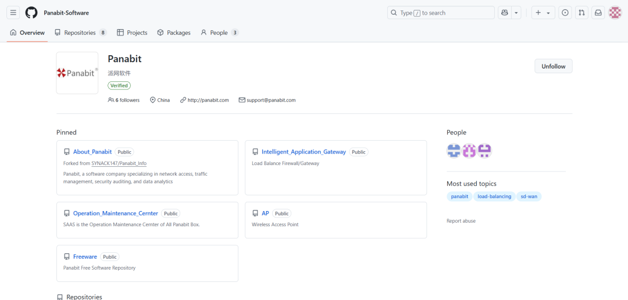Click the China location text
This screenshot has width=628, height=300.
(x=163, y=100)
